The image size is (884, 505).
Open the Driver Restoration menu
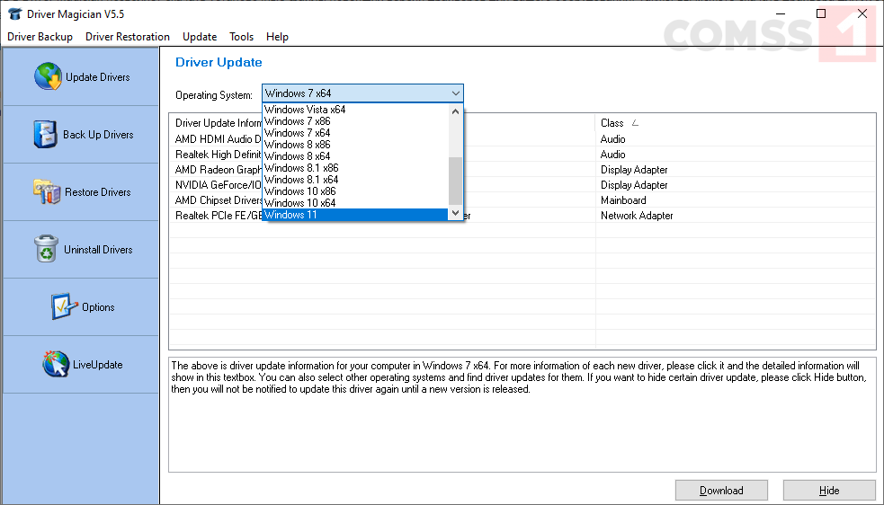point(128,37)
